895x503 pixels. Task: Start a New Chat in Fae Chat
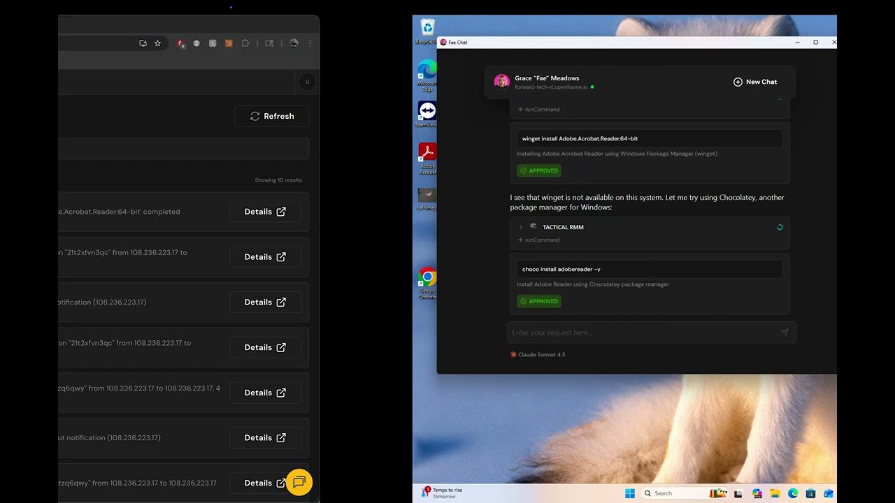pyautogui.click(x=755, y=82)
